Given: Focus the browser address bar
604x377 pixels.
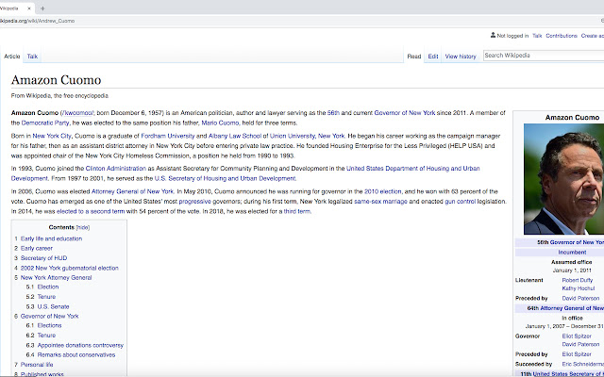Looking at the screenshot, I should [x=300, y=21].
